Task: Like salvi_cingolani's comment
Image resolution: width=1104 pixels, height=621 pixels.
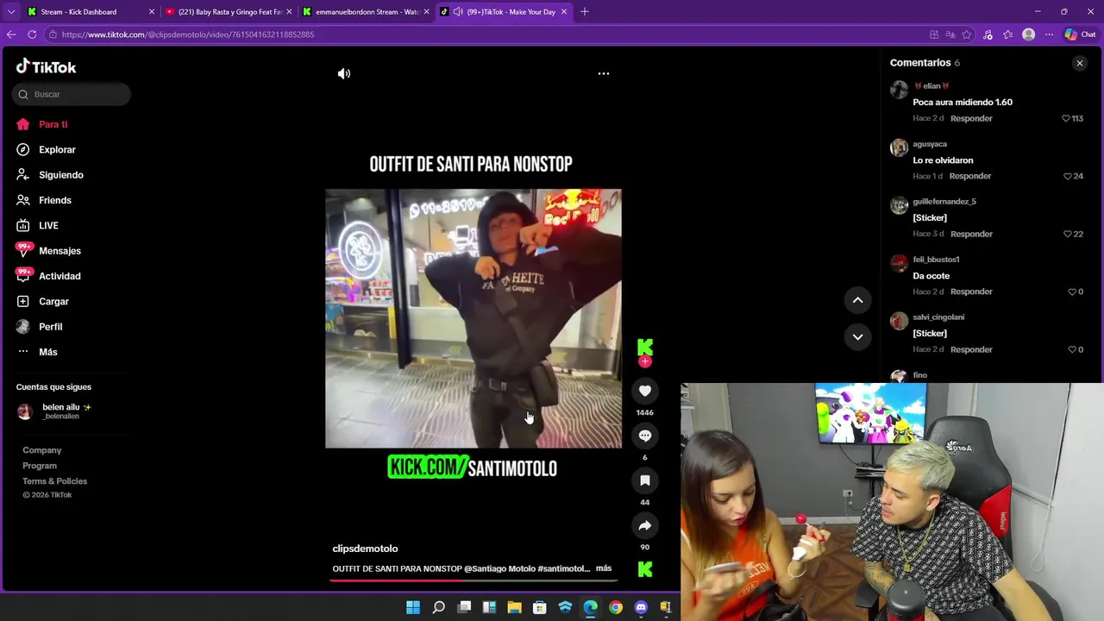Action: (x=1071, y=349)
